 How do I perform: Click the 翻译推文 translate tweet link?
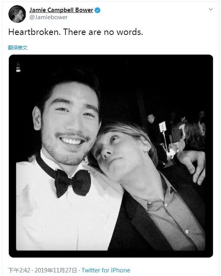click(x=18, y=47)
